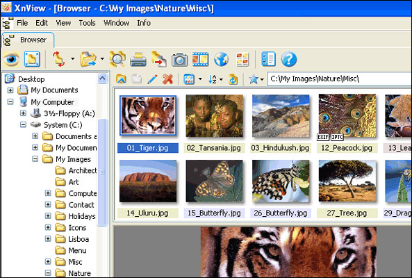Open the Favorites star dropdown arrow
Screen dimensions: 412x278
[x=262, y=79]
